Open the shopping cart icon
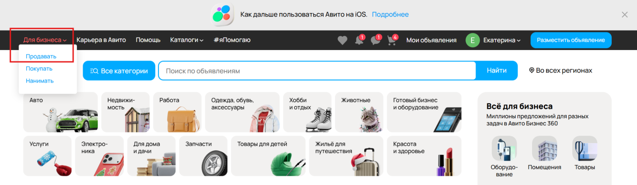 392,40
